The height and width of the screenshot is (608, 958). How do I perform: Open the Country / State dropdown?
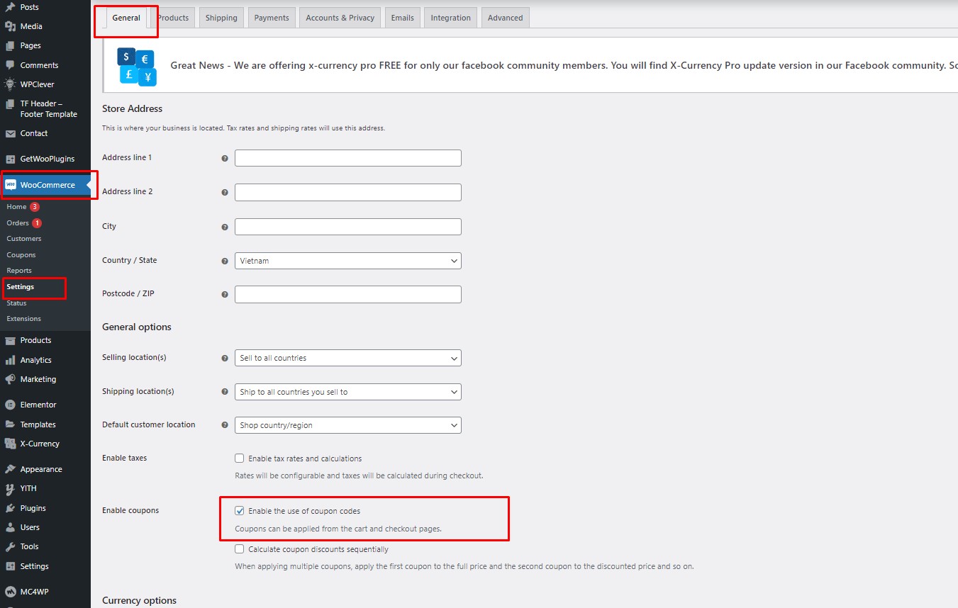[x=348, y=261]
